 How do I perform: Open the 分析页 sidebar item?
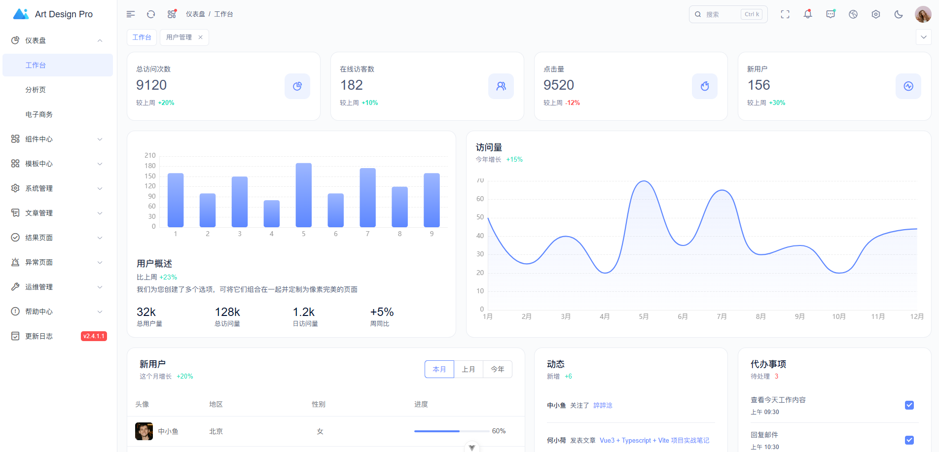pyautogui.click(x=58, y=90)
